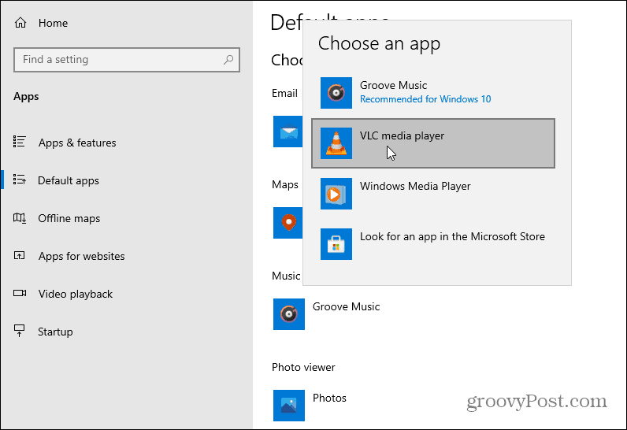627x430 pixels.
Task: Select Default apps in sidebar
Action: click(69, 180)
